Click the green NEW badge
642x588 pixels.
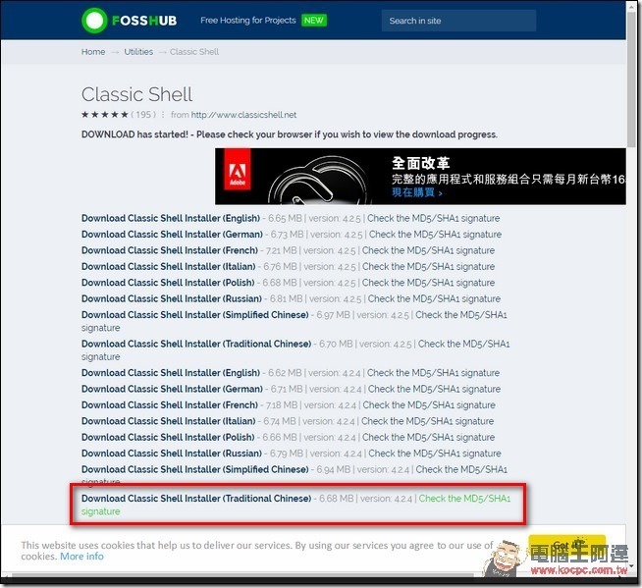pyautogui.click(x=313, y=20)
